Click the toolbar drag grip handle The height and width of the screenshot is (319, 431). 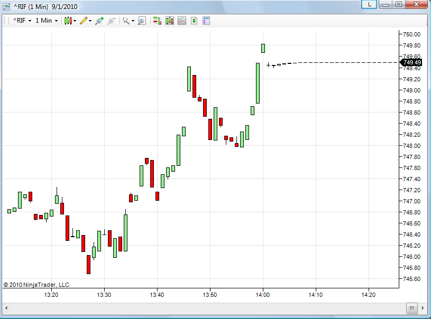pyautogui.click(x=4, y=21)
